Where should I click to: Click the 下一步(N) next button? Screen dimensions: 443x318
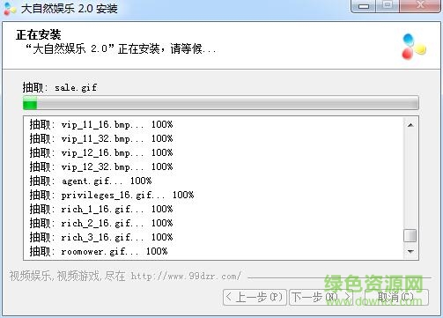pos(322,297)
